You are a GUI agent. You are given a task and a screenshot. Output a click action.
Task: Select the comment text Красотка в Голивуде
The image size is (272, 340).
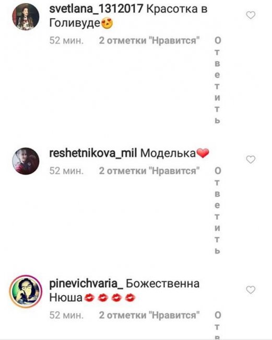128,16
